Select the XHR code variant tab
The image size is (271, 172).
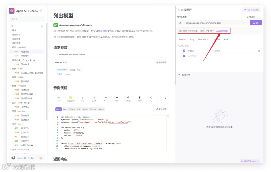point(79,109)
